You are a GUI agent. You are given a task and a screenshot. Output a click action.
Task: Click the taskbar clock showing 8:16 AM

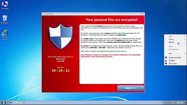pos(180,103)
